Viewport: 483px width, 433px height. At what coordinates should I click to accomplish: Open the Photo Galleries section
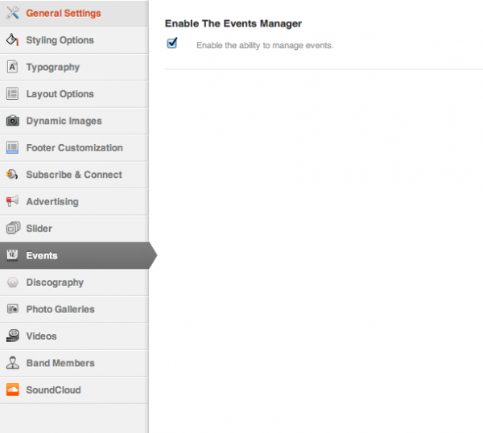pyautogui.click(x=60, y=309)
